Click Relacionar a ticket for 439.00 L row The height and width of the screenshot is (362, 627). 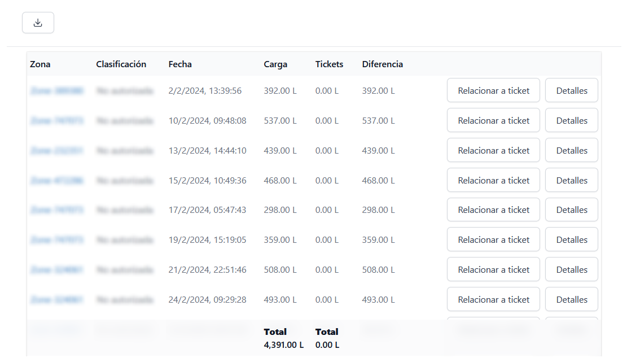point(493,150)
